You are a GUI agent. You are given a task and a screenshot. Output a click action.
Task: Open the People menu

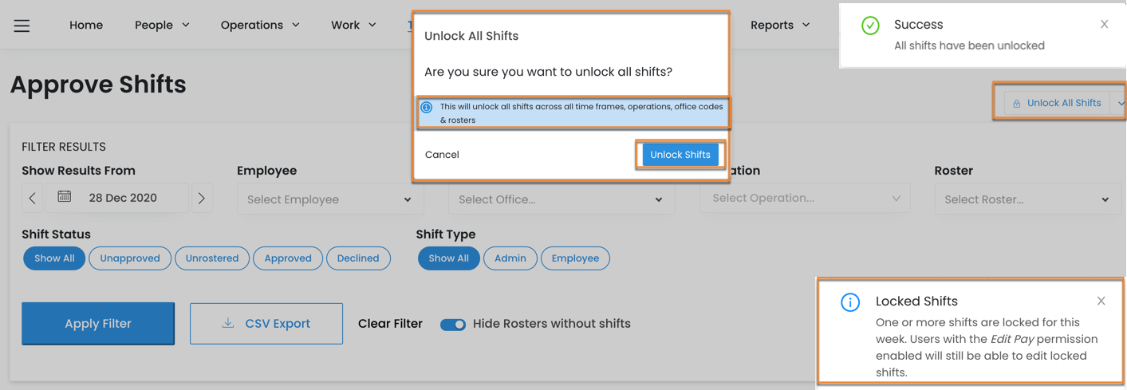(162, 26)
